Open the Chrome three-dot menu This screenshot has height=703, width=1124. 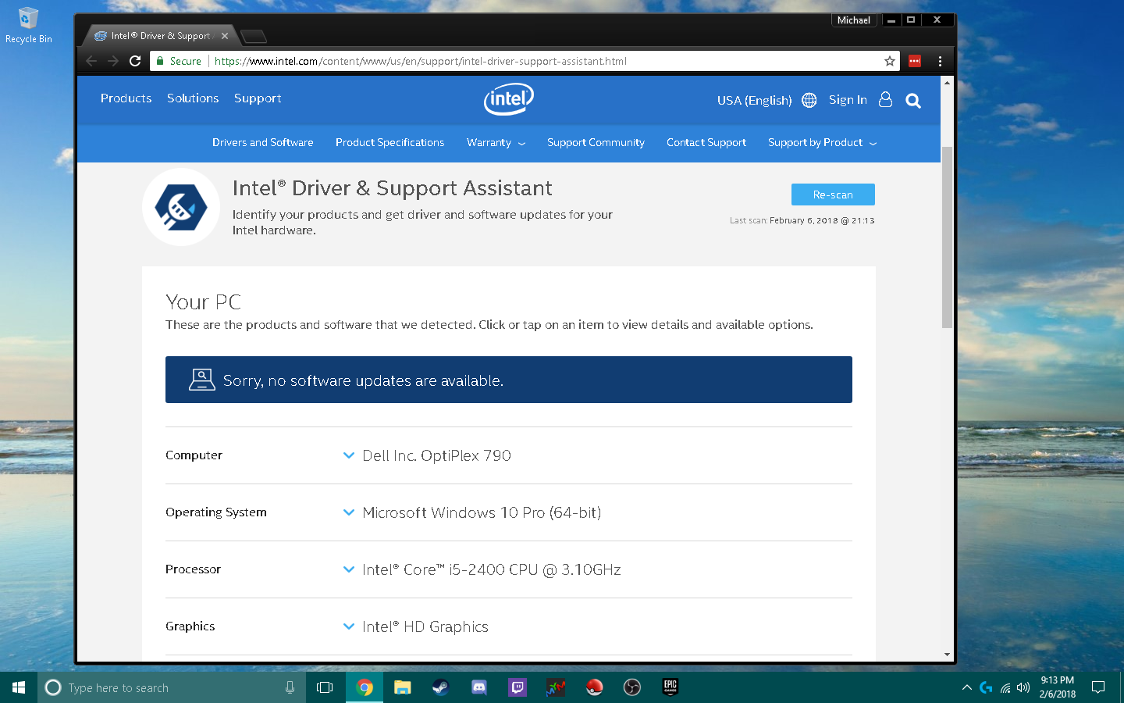tap(940, 61)
